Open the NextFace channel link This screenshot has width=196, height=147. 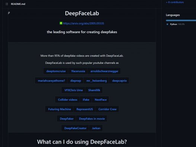pyautogui.click(x=101, y=100)
